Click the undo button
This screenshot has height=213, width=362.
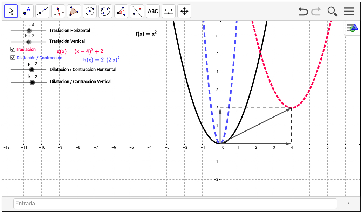(303, 11)
